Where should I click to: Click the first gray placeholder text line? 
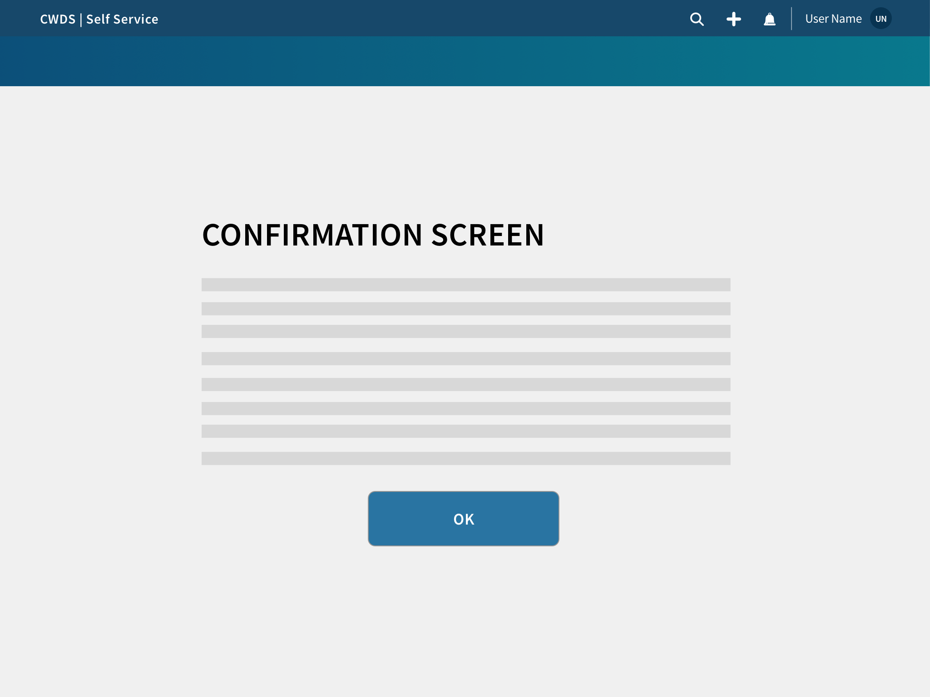coord(465,285)
